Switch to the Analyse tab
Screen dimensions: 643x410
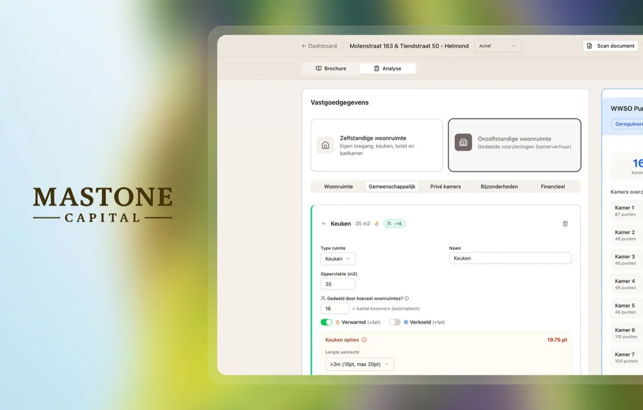click(388, 68)
